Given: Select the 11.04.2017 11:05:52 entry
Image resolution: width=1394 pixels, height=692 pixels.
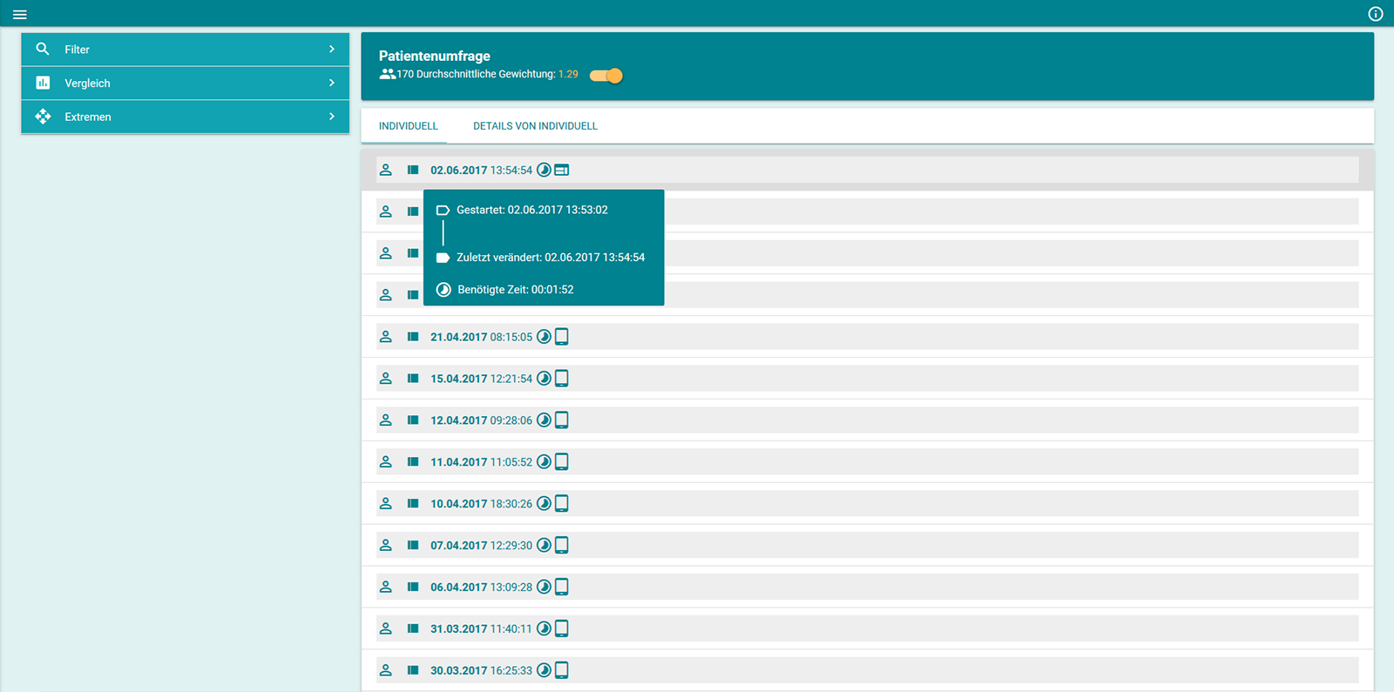Looking at the screenshot, I should pos(867,462).
